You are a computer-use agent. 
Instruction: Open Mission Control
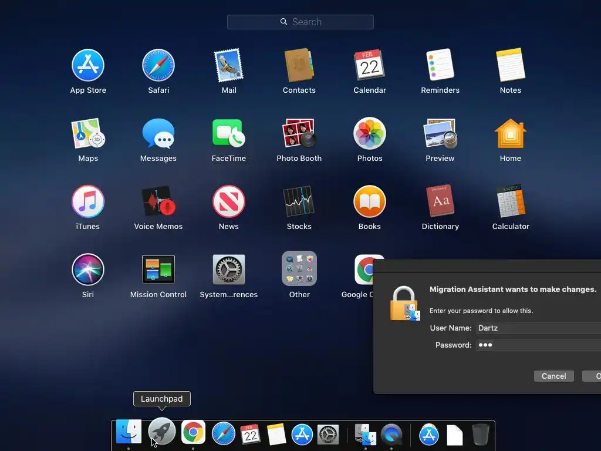[158, 269]
